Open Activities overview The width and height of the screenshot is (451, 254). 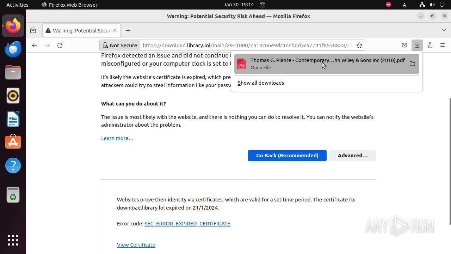pos(17,5)
